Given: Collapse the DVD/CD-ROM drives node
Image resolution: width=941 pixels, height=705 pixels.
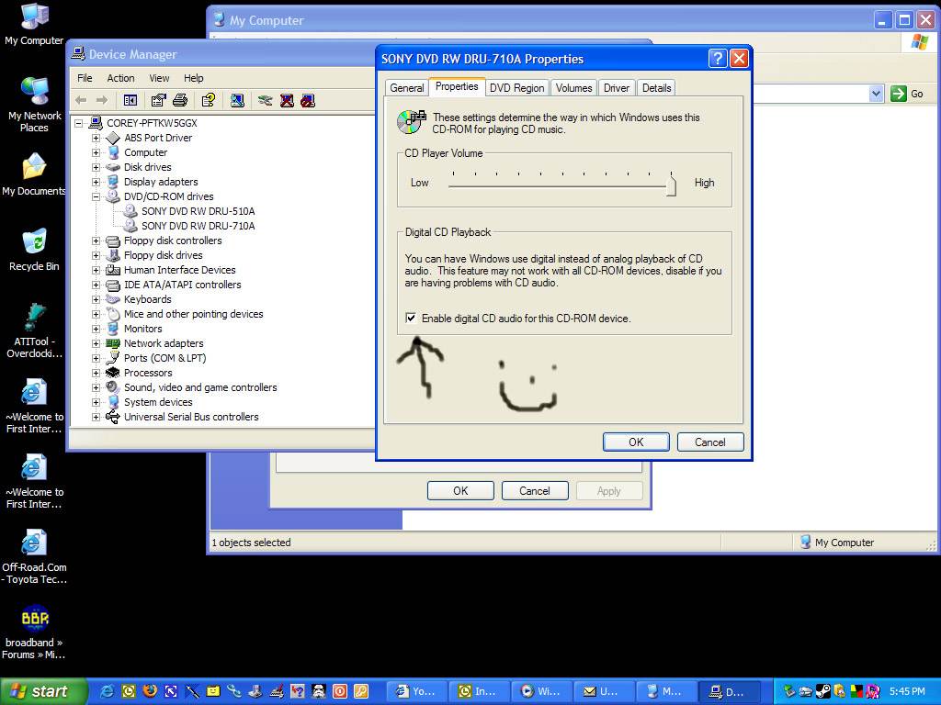Looking at the screenshot, I should tap(96, 196).
